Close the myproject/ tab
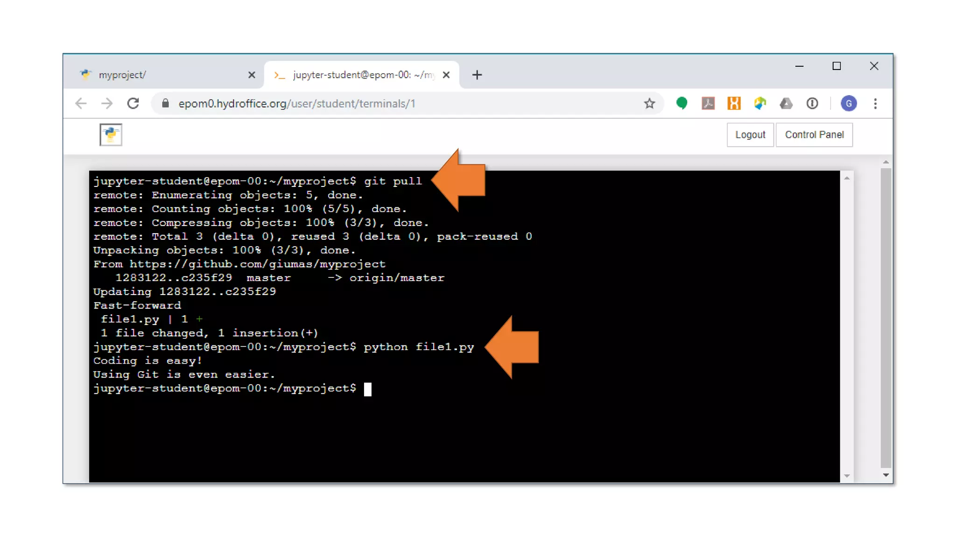The image size is (956, 537). point(252,75)
